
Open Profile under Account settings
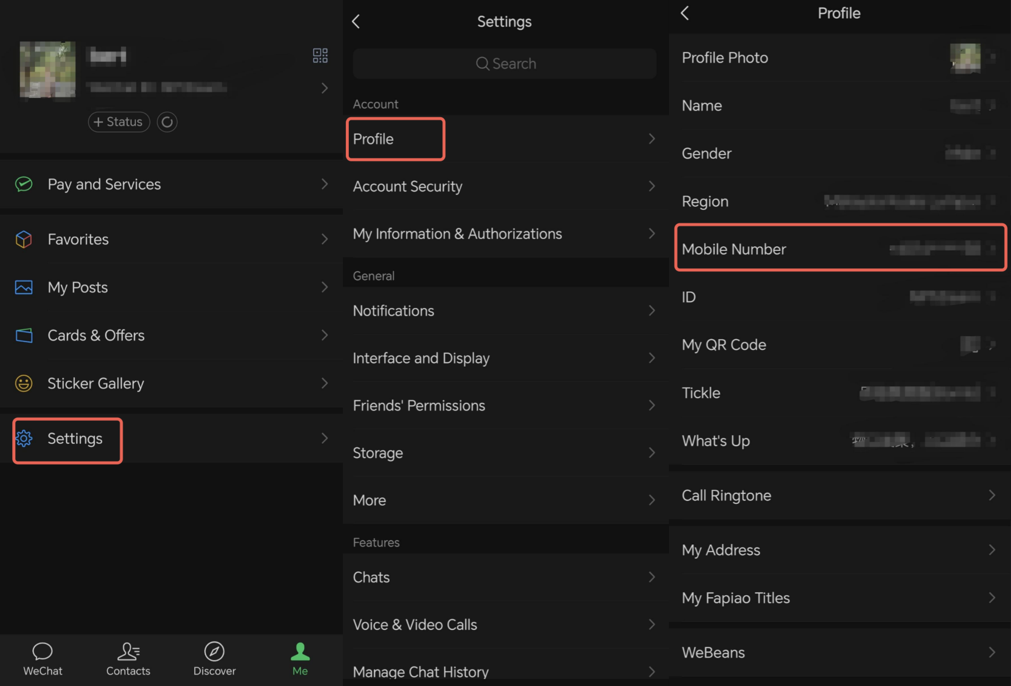pyautogui.click(x=505, y=139)
